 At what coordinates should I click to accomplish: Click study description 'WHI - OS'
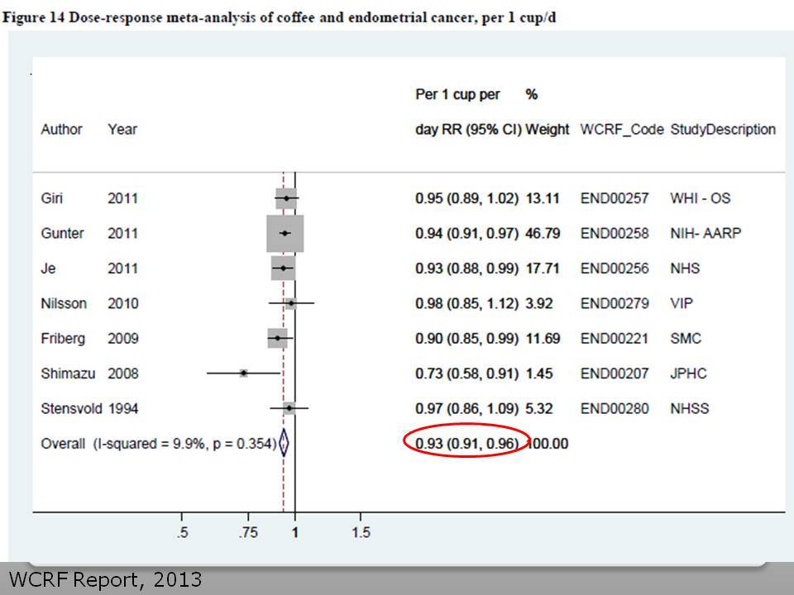click(701, 198)
